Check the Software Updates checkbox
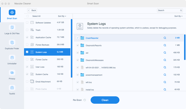Screen dimensions: 186x109 (27, 22)
